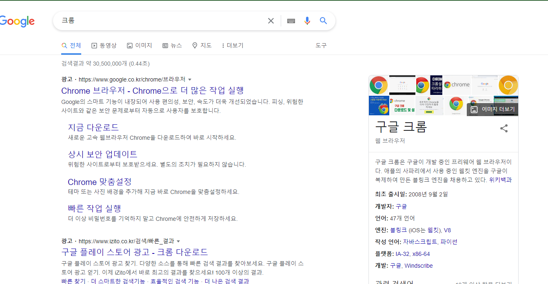
Task: Switch to the 뉴스 tab
Action: 172,46
